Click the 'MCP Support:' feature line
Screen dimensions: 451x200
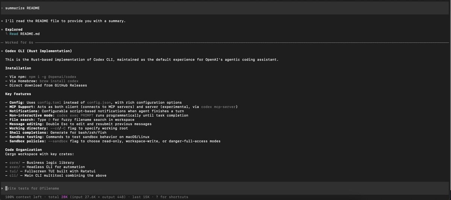121,107
